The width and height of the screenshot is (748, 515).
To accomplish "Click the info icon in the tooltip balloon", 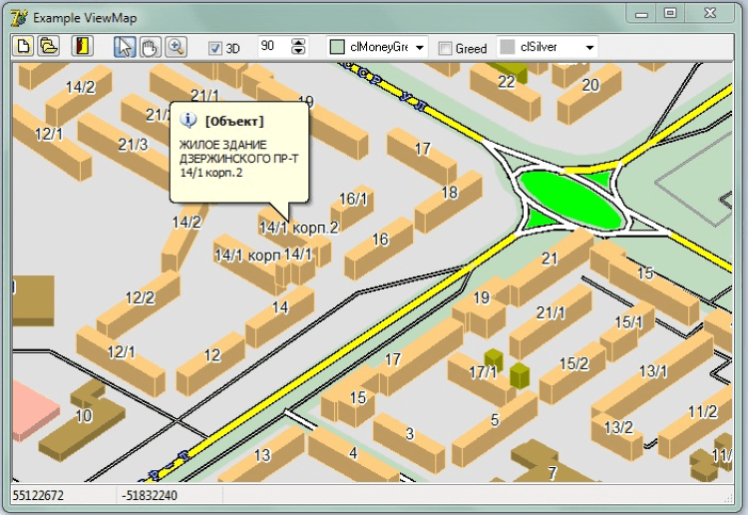I will click(187, 121).
